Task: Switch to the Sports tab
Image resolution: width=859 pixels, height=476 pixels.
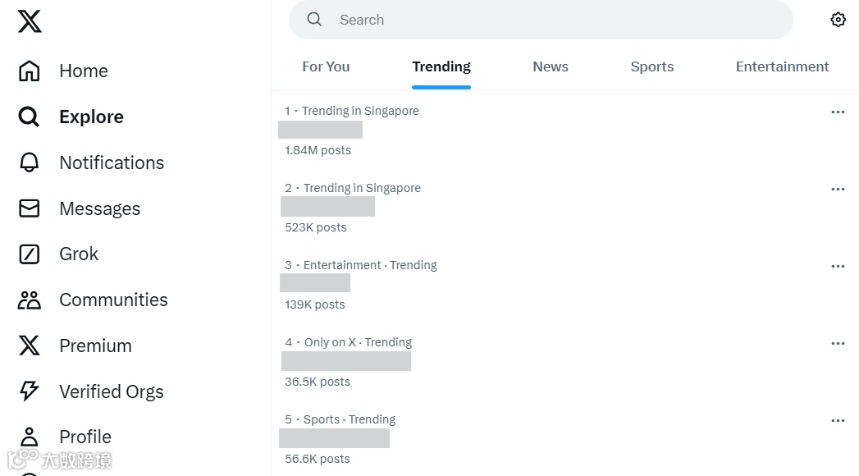Action: tap(652, 67)
